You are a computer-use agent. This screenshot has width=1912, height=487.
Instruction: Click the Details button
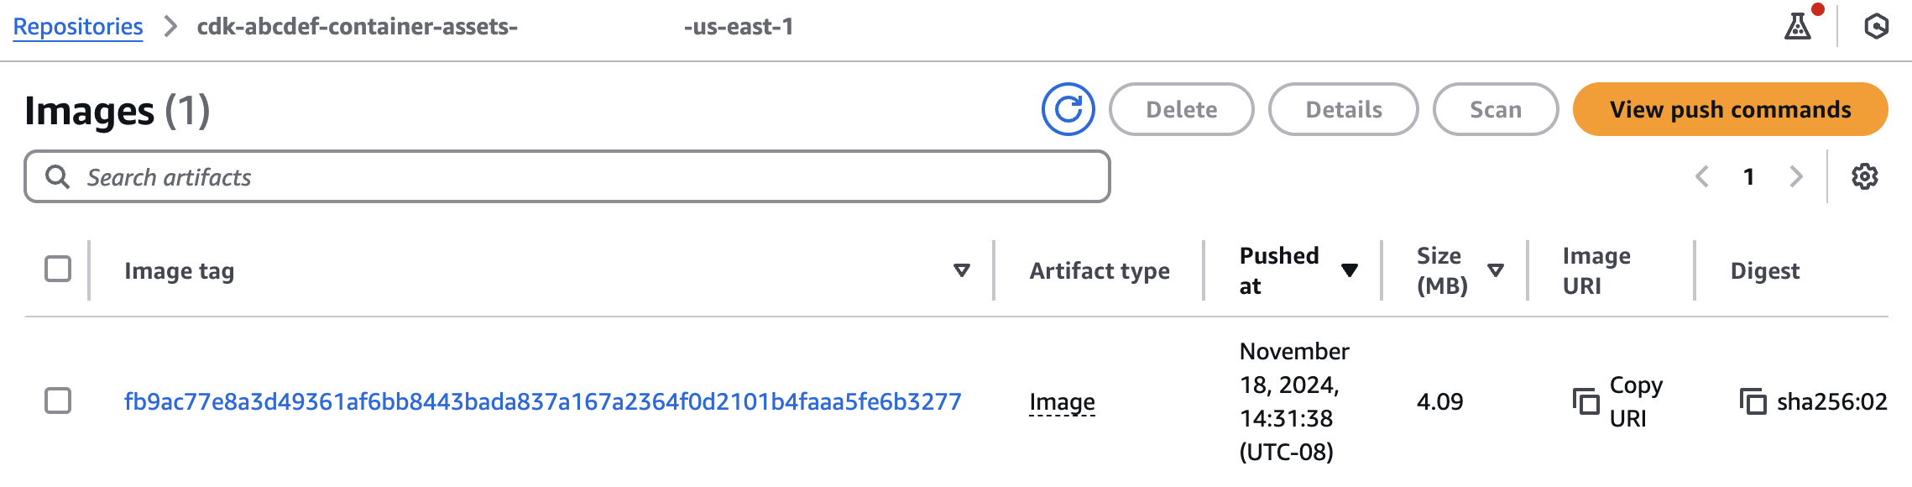(x=1342, y=108)
